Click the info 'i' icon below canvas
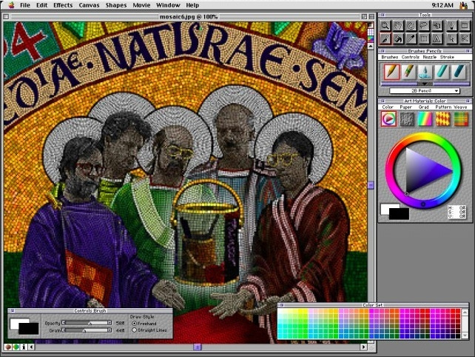Screen dimensions: 475x357 (24, 347)
